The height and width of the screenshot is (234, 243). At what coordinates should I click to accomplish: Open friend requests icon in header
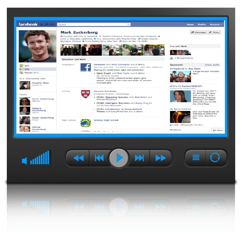[x=42, y=25]
